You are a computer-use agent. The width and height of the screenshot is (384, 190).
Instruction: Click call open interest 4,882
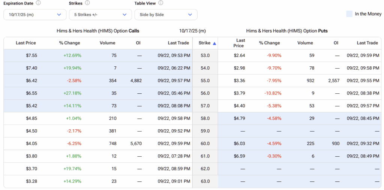[x=136, y=81]
